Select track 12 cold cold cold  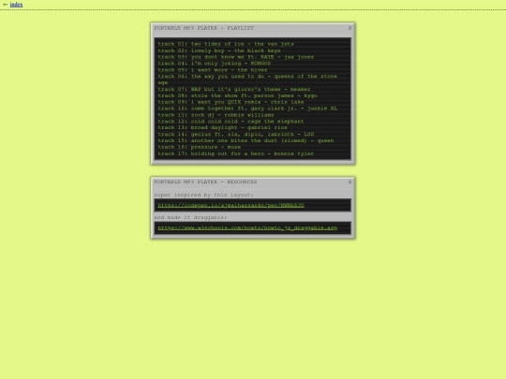point(231,122)
